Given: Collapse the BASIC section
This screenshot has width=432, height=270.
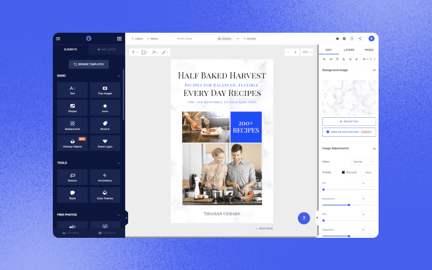Looking at the screenshot, I should tap(119, 76).
